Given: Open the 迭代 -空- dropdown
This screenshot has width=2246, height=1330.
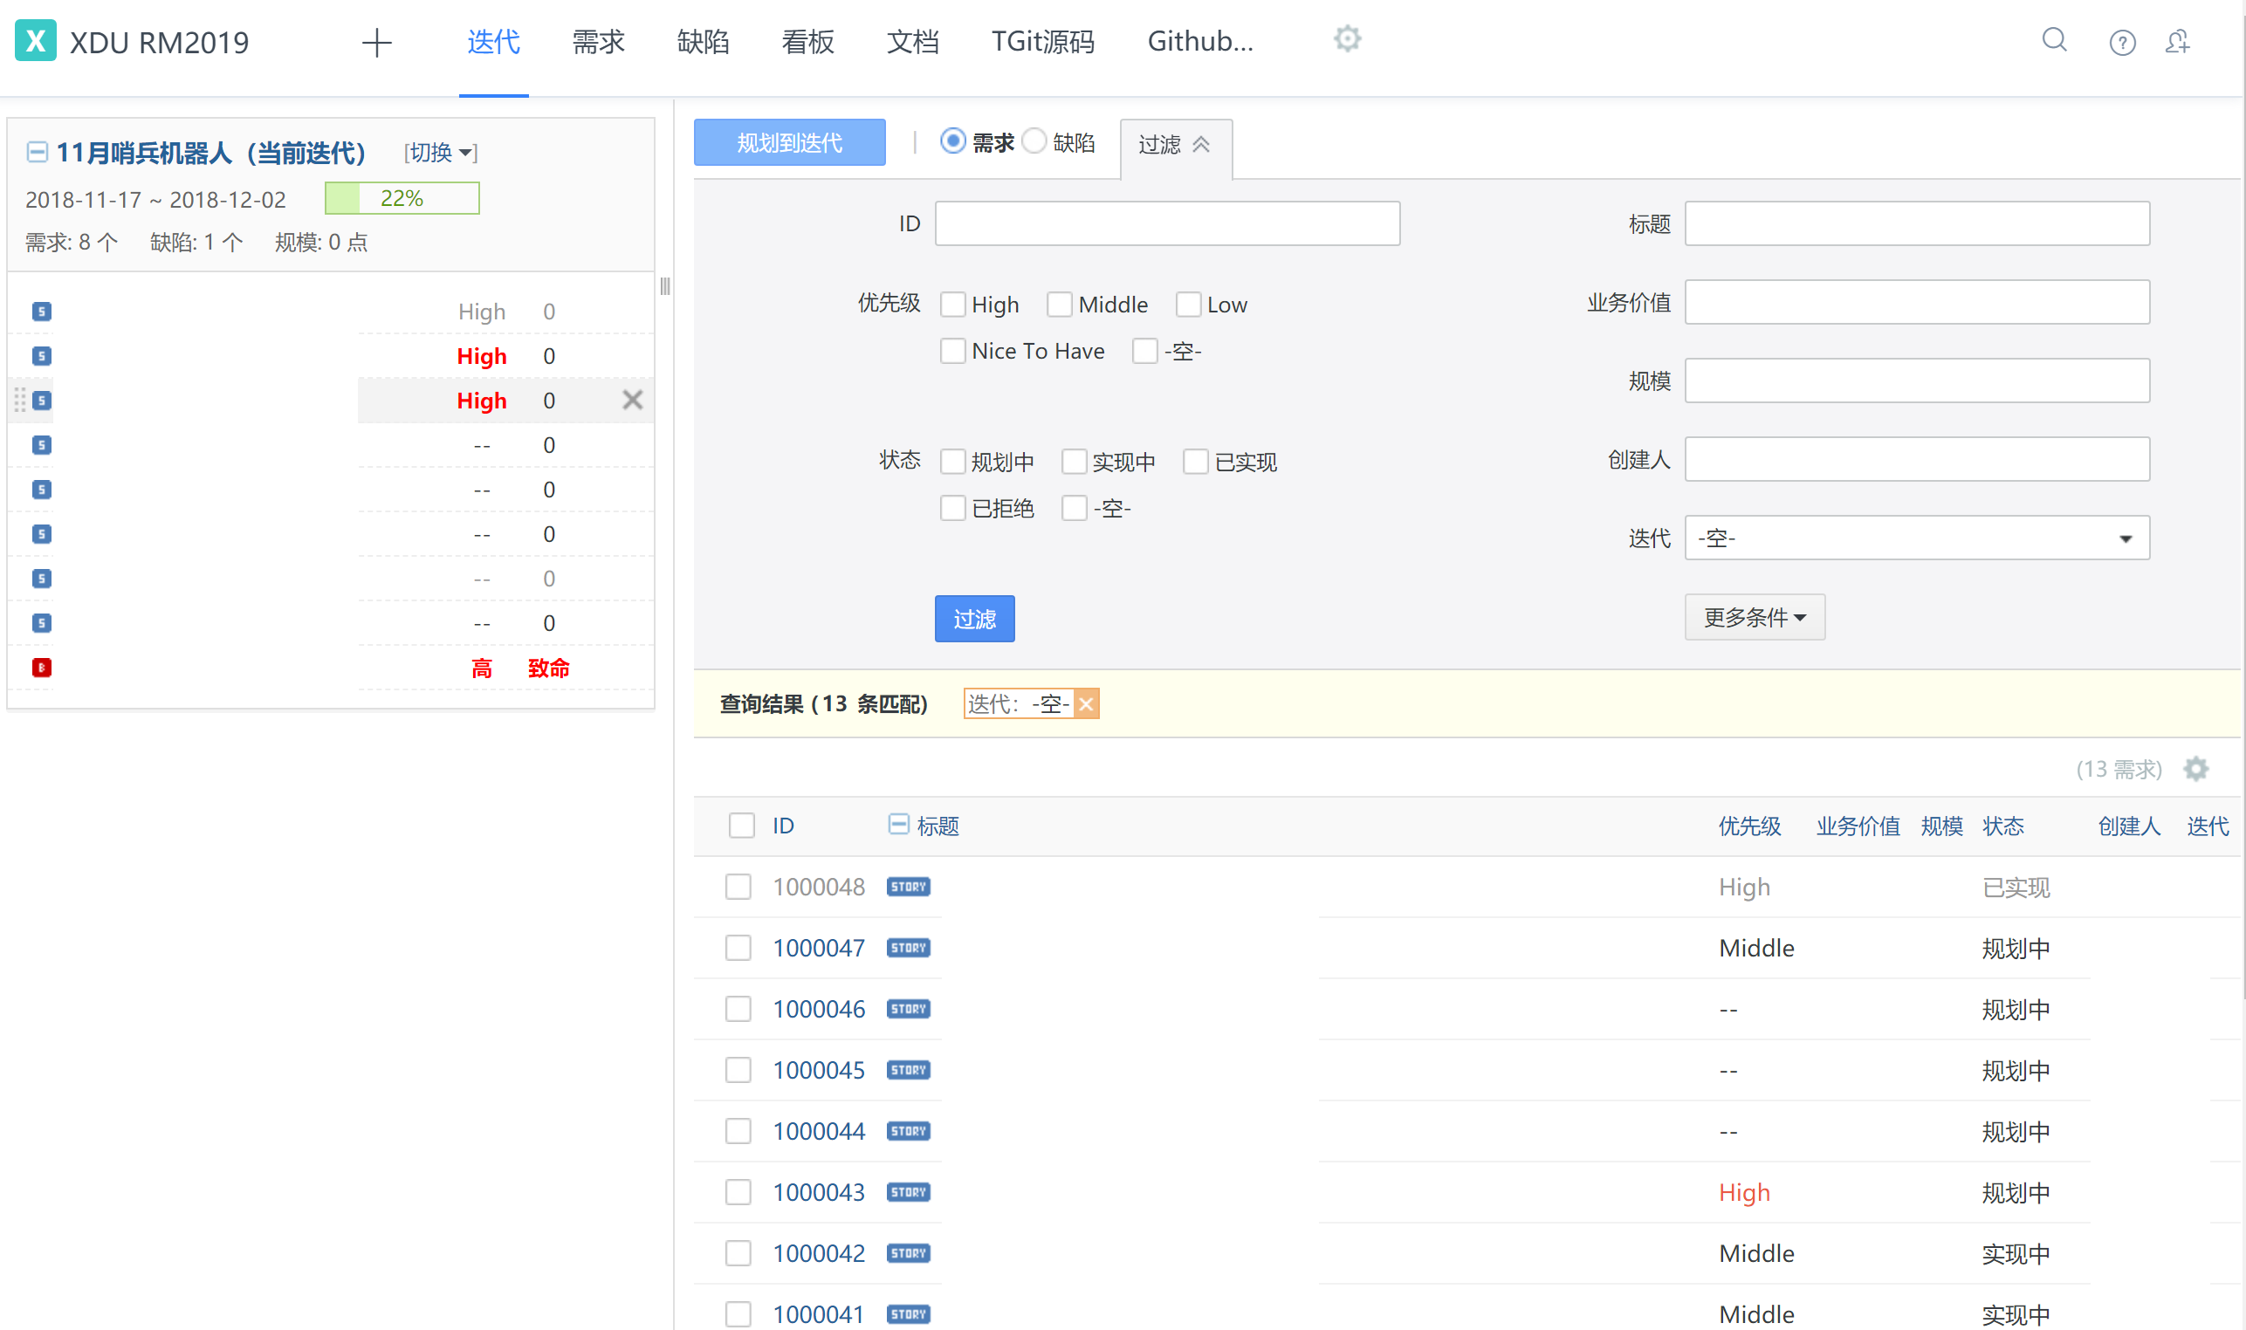Looking at the screenshot, I should (x=1916, y=538).
